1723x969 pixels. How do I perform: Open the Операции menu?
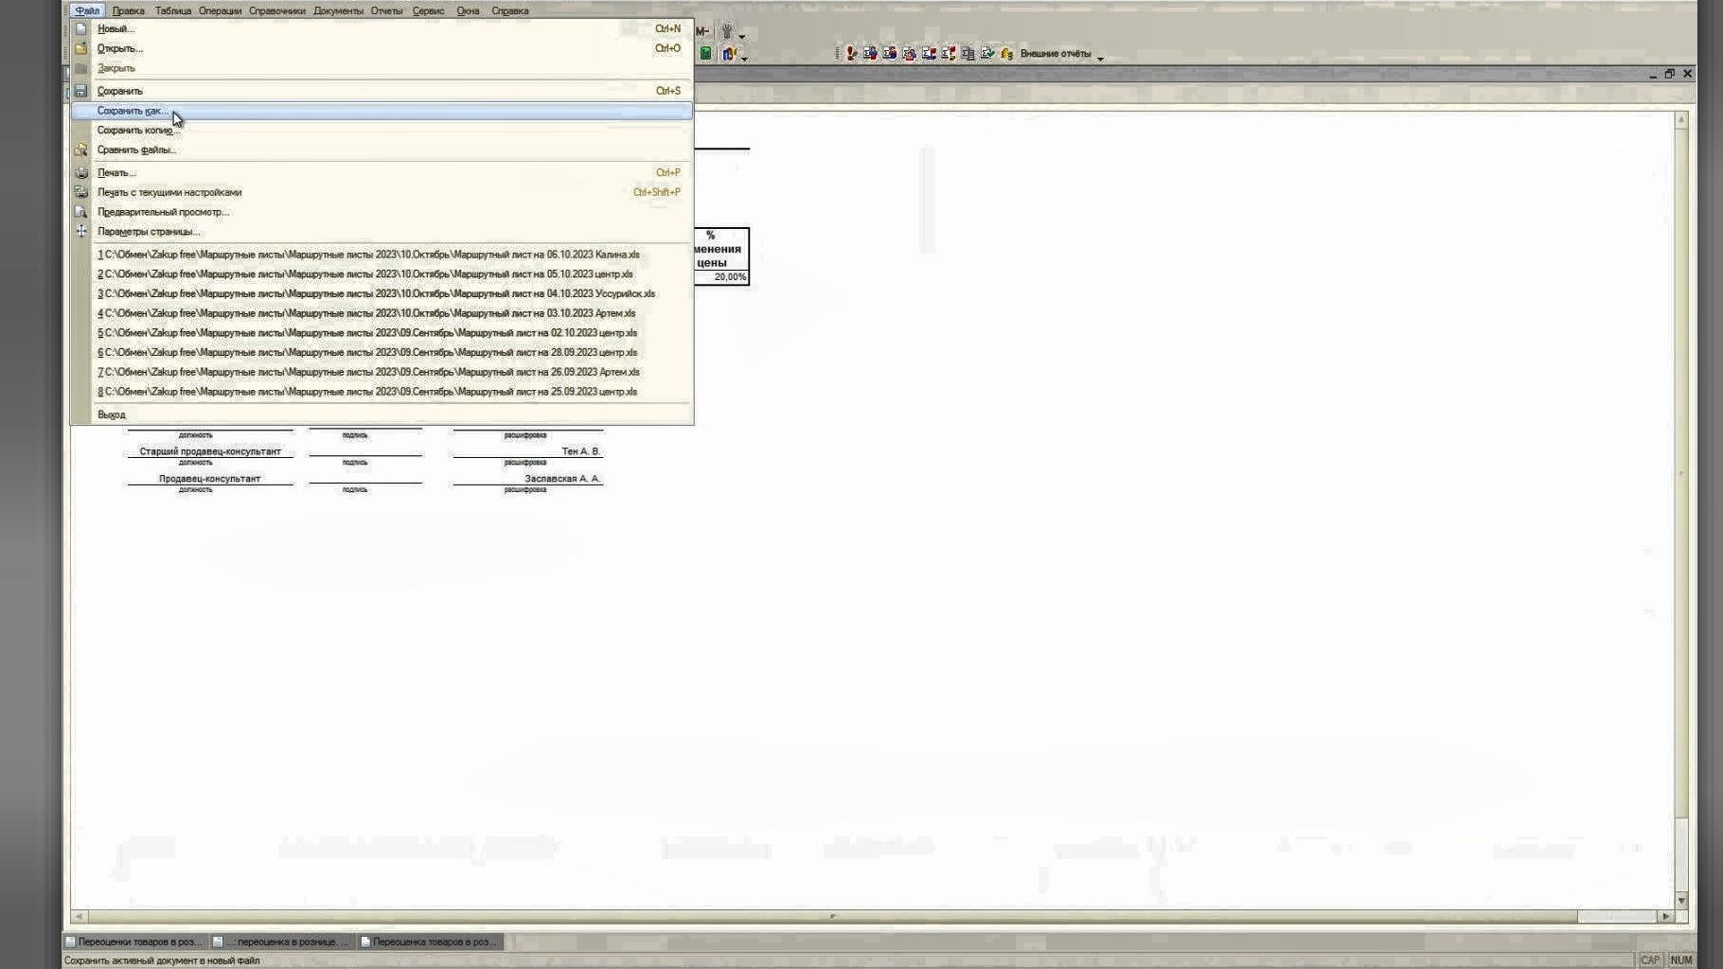pos(220,10)
